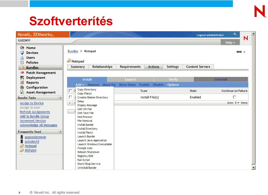Click the Reports icon
Screen dimensions: 268x195
click(x=22, y=82)
